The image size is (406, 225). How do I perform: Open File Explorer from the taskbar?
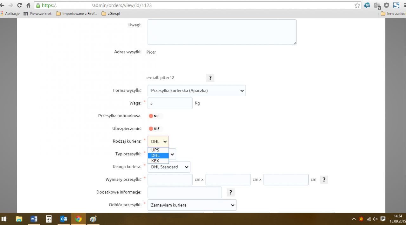tap(19, 219)
